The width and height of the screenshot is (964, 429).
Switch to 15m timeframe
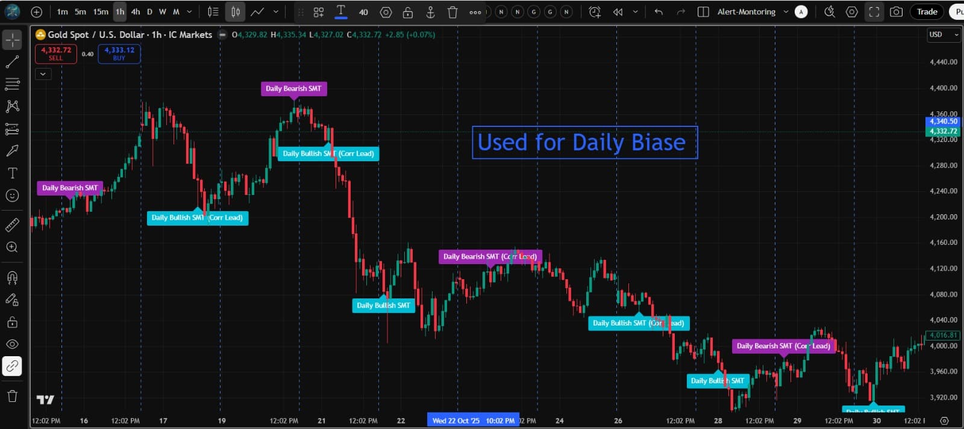click(x=101, y=11)
